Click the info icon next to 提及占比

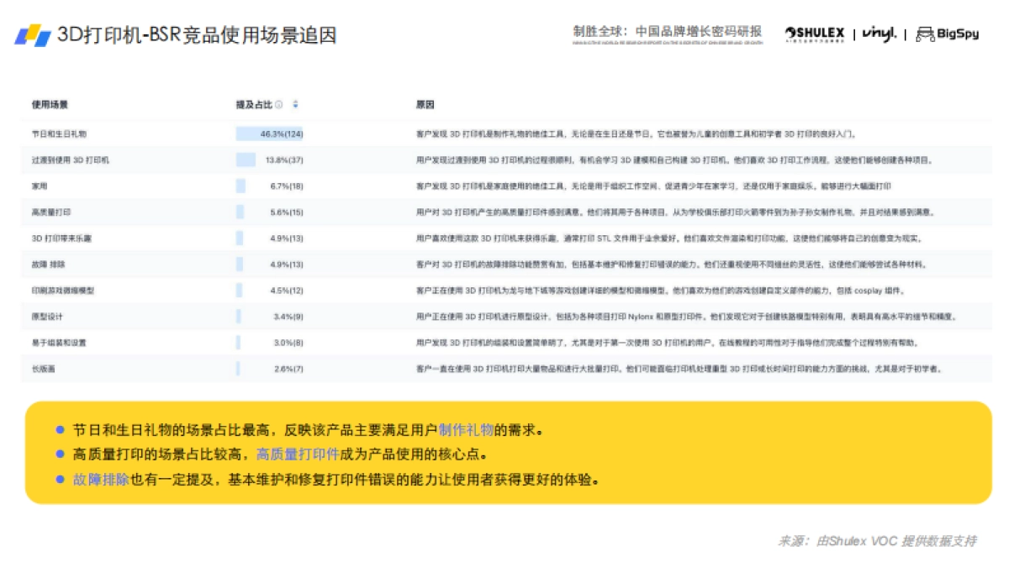(x=280, y=103)
